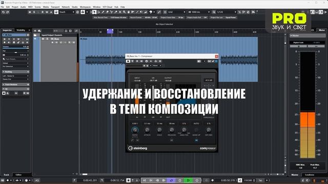The width and height of the screenshot is (328, 184).
Task: Toggle Auto-Scroll button in toolbar
Action: [x=83, y=12]
